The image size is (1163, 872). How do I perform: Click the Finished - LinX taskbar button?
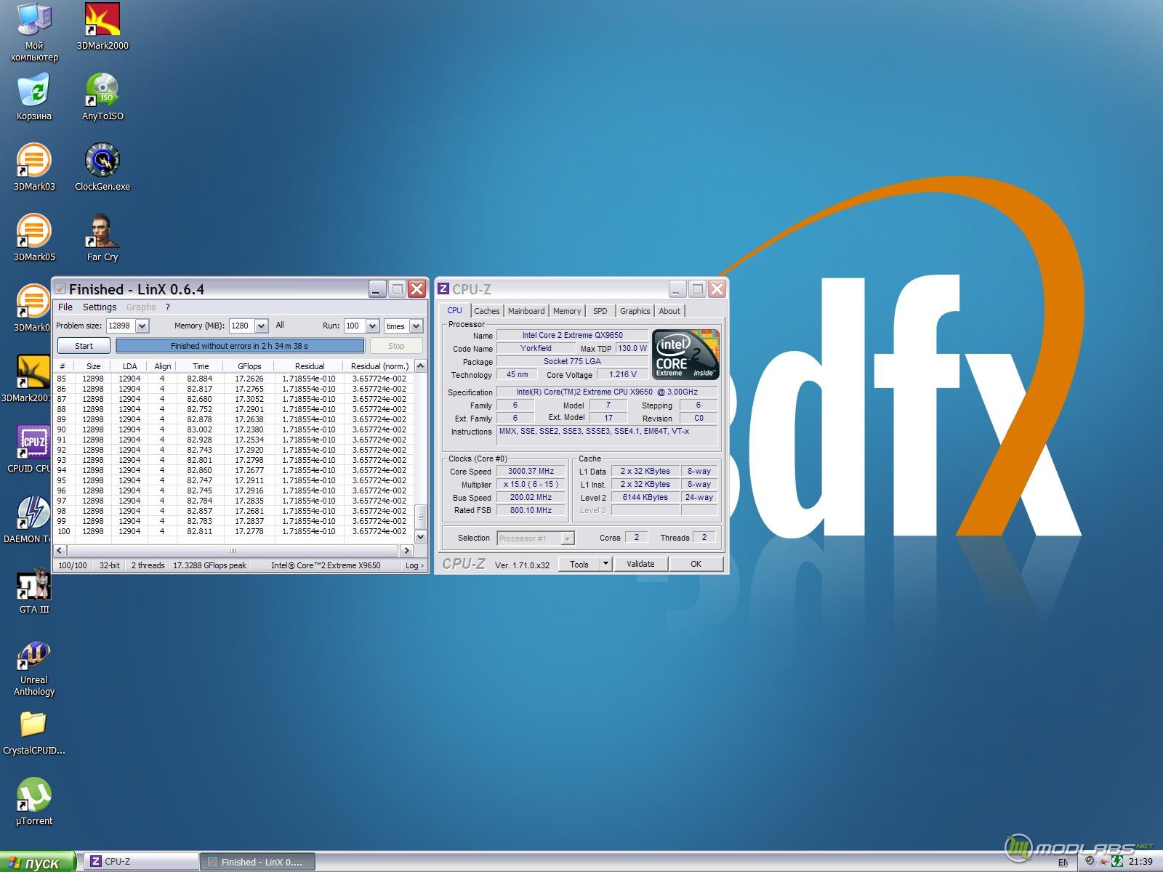pos(257,862)
